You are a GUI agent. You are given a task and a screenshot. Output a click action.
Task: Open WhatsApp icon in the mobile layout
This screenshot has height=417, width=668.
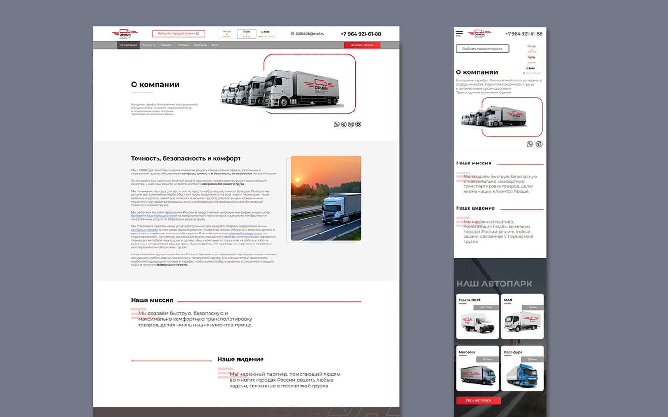530,144
